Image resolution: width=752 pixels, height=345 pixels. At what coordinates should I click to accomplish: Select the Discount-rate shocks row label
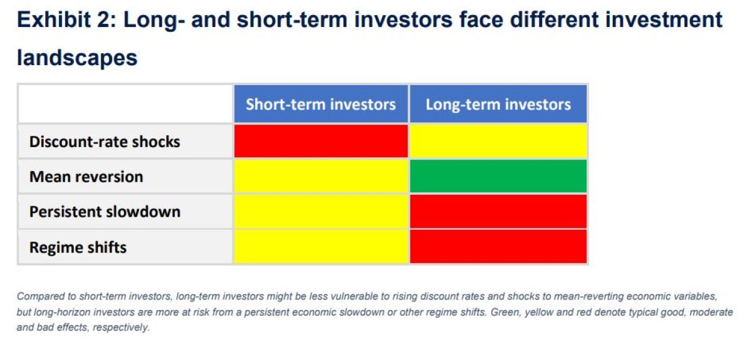point(105,142)
